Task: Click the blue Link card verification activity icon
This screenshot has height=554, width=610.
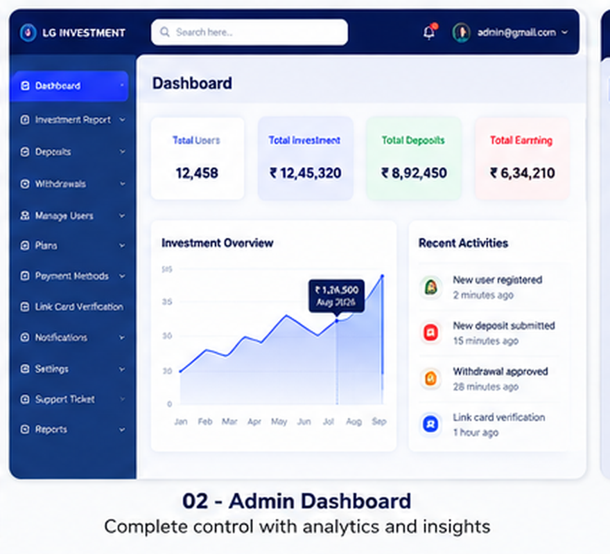Action: (430, 424)
